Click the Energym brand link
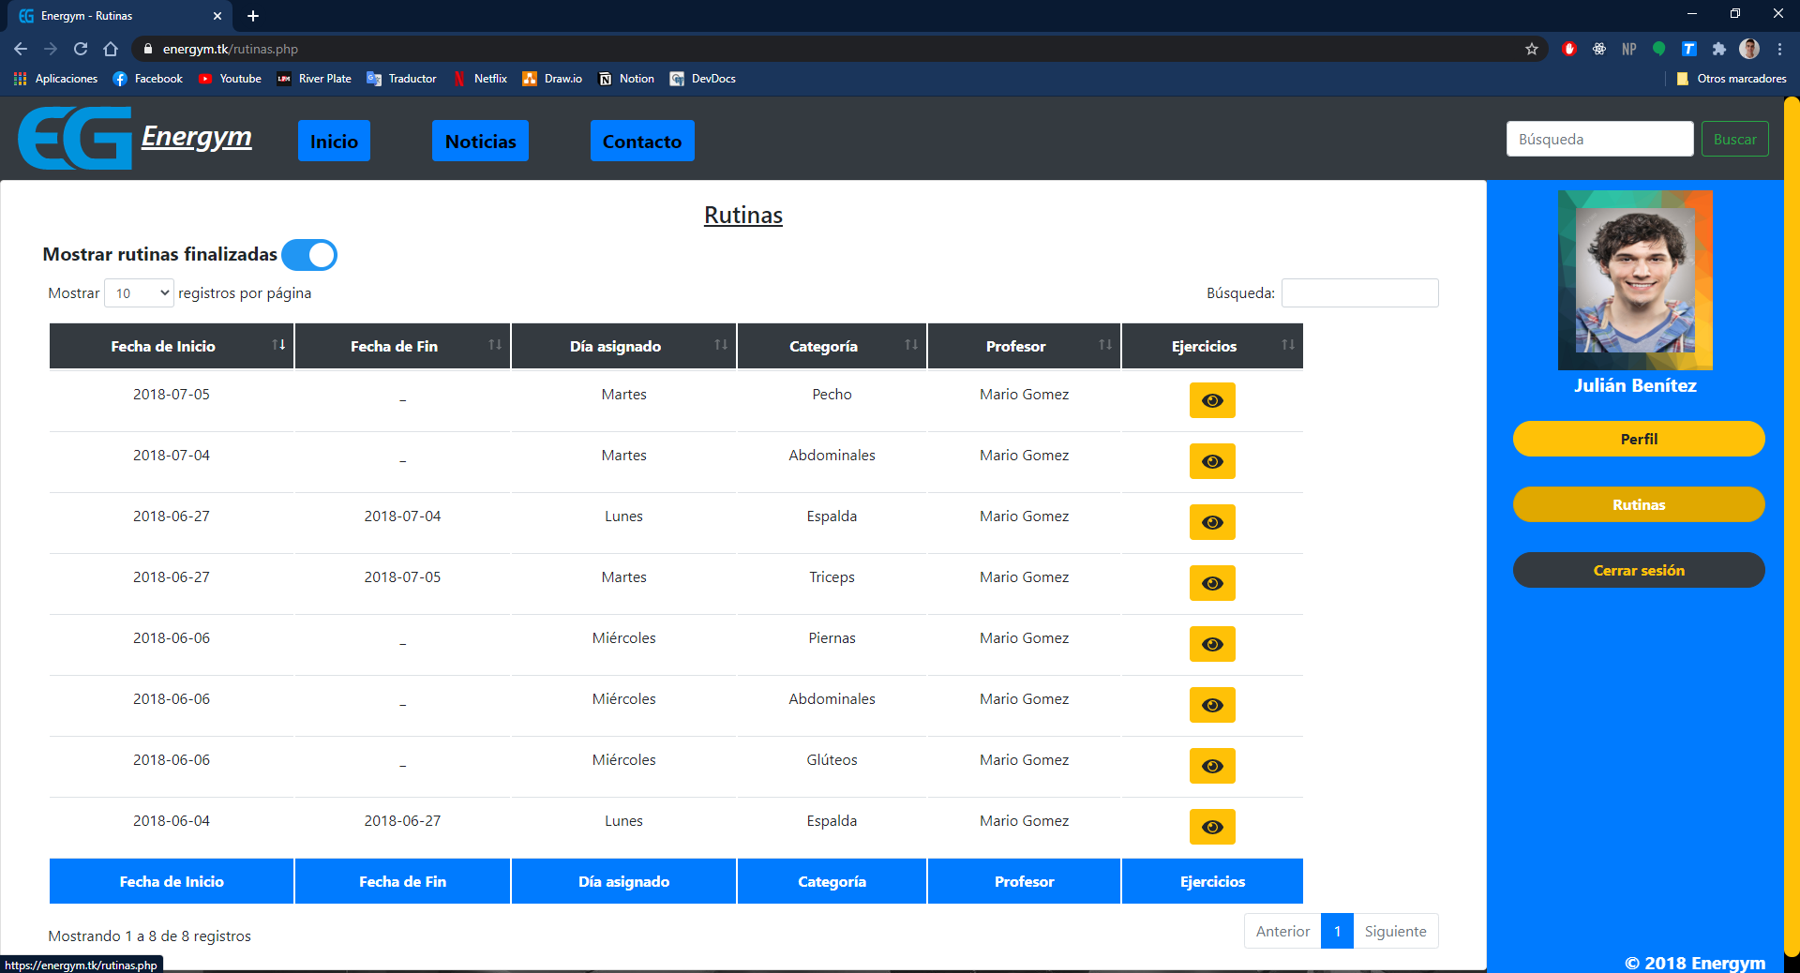1800x973 pixels. pos(197,137)
